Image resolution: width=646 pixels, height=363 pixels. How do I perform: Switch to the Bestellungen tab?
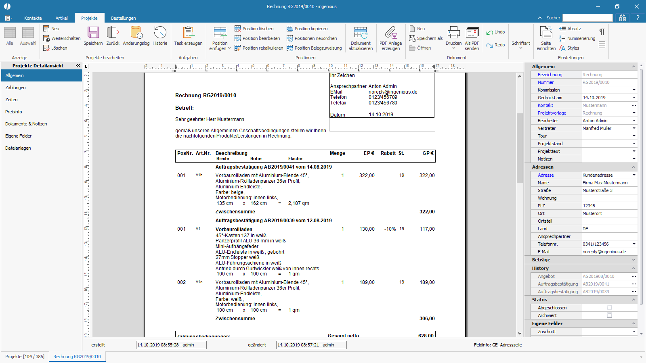(123, 18)
